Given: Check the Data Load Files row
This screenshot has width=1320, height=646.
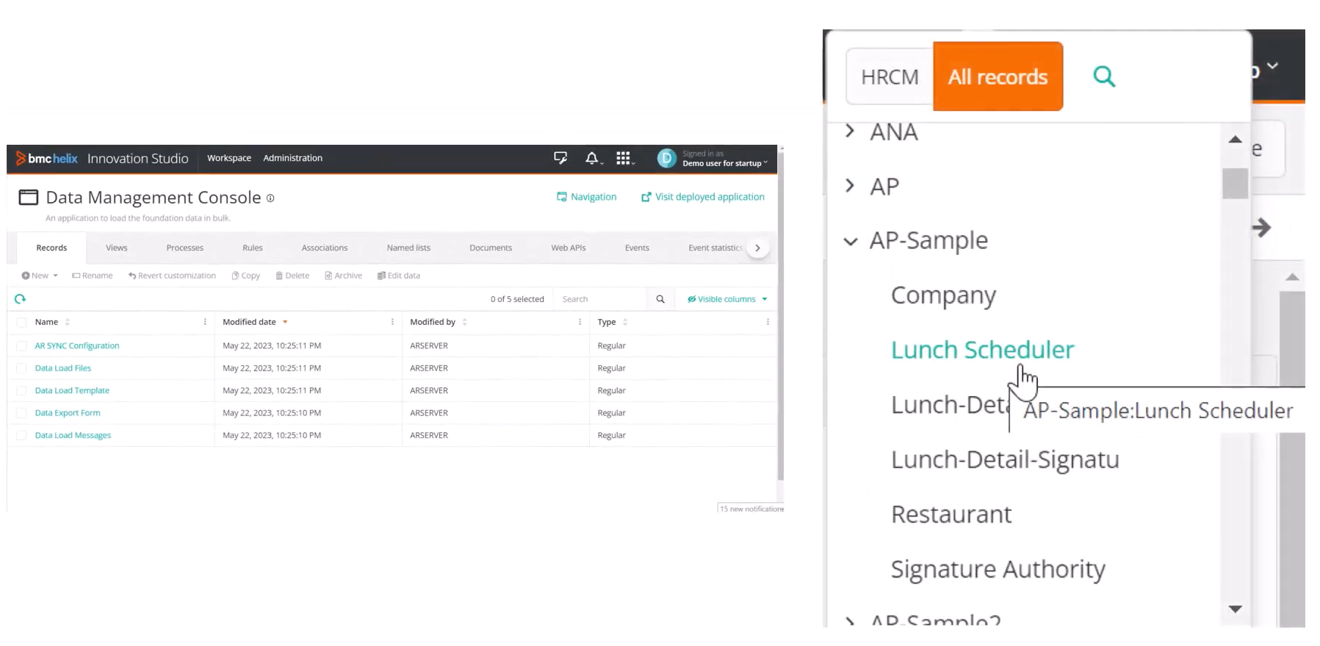Looking at the screenshot, I should [21, 368].
